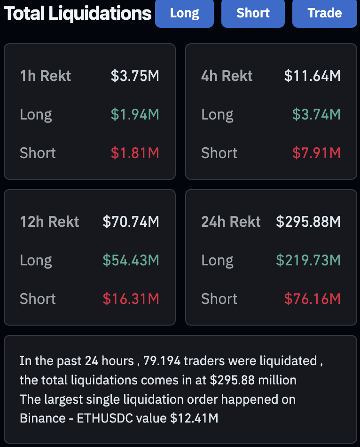The width and height of the screenshot is (360, 447).
Task: Select the 4h Rekt total $11.64M
Action: (312, 76)
